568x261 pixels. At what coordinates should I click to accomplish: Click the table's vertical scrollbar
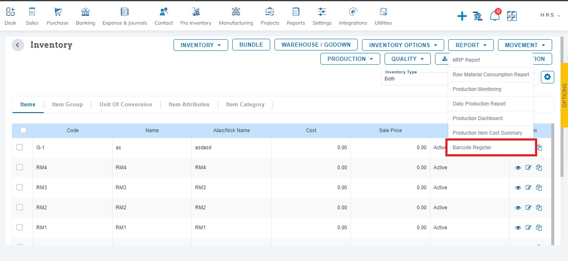[553, 183]
